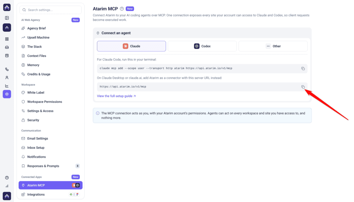Open Context Files settings
Image resolution: width=354 pixels, height=202 pixels.
50,56
